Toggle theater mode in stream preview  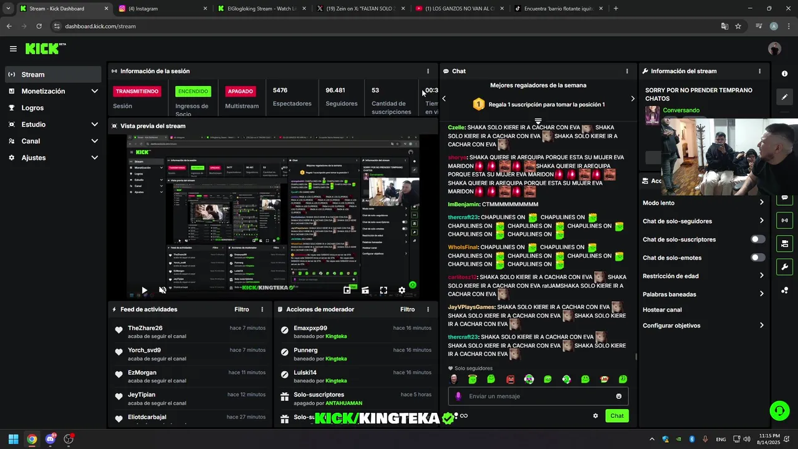point(365,290)
